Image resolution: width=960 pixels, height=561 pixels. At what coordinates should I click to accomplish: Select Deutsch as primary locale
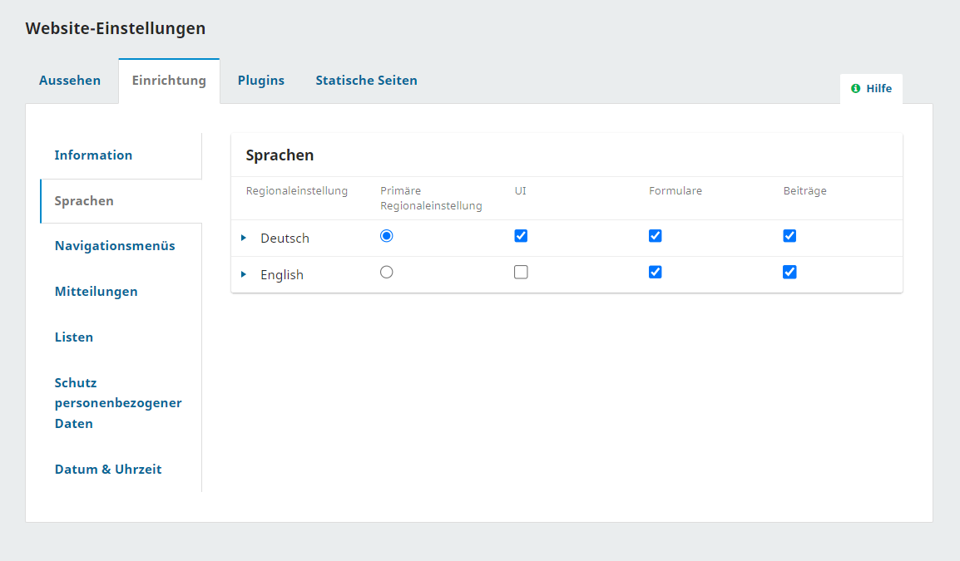click(x=386, y=236)
